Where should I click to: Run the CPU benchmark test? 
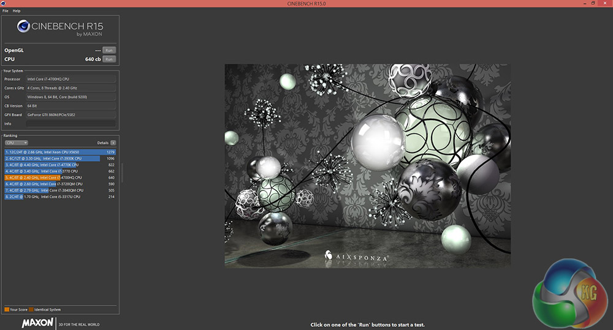click(x=109, y=59)
